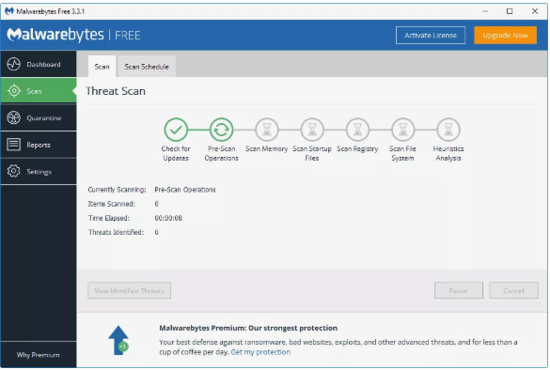Click the Scan File System hourglass icon
The height and width of the screenshot is (370, 550).
click(403, 130)
